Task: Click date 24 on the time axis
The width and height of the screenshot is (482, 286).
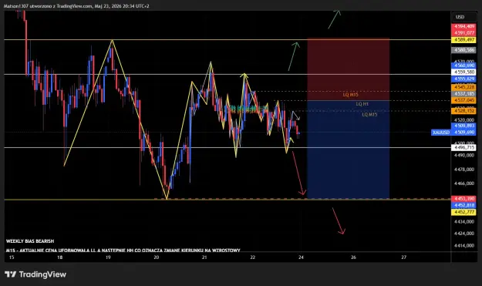Action: click(301, 257)
